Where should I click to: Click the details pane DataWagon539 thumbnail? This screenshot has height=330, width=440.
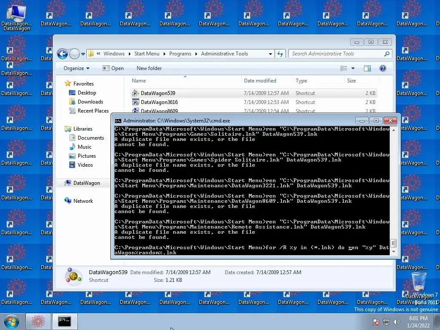coord(73,276)
